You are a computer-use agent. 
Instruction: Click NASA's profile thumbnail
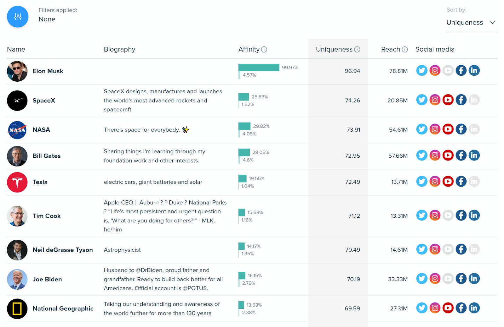point(17,130)
